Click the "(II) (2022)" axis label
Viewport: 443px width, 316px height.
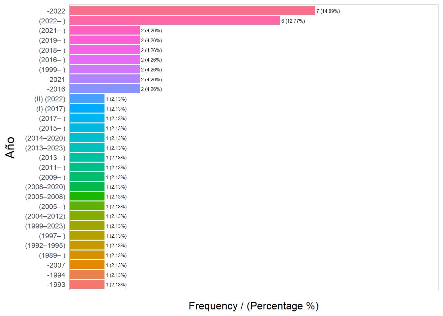pos(50,99)
